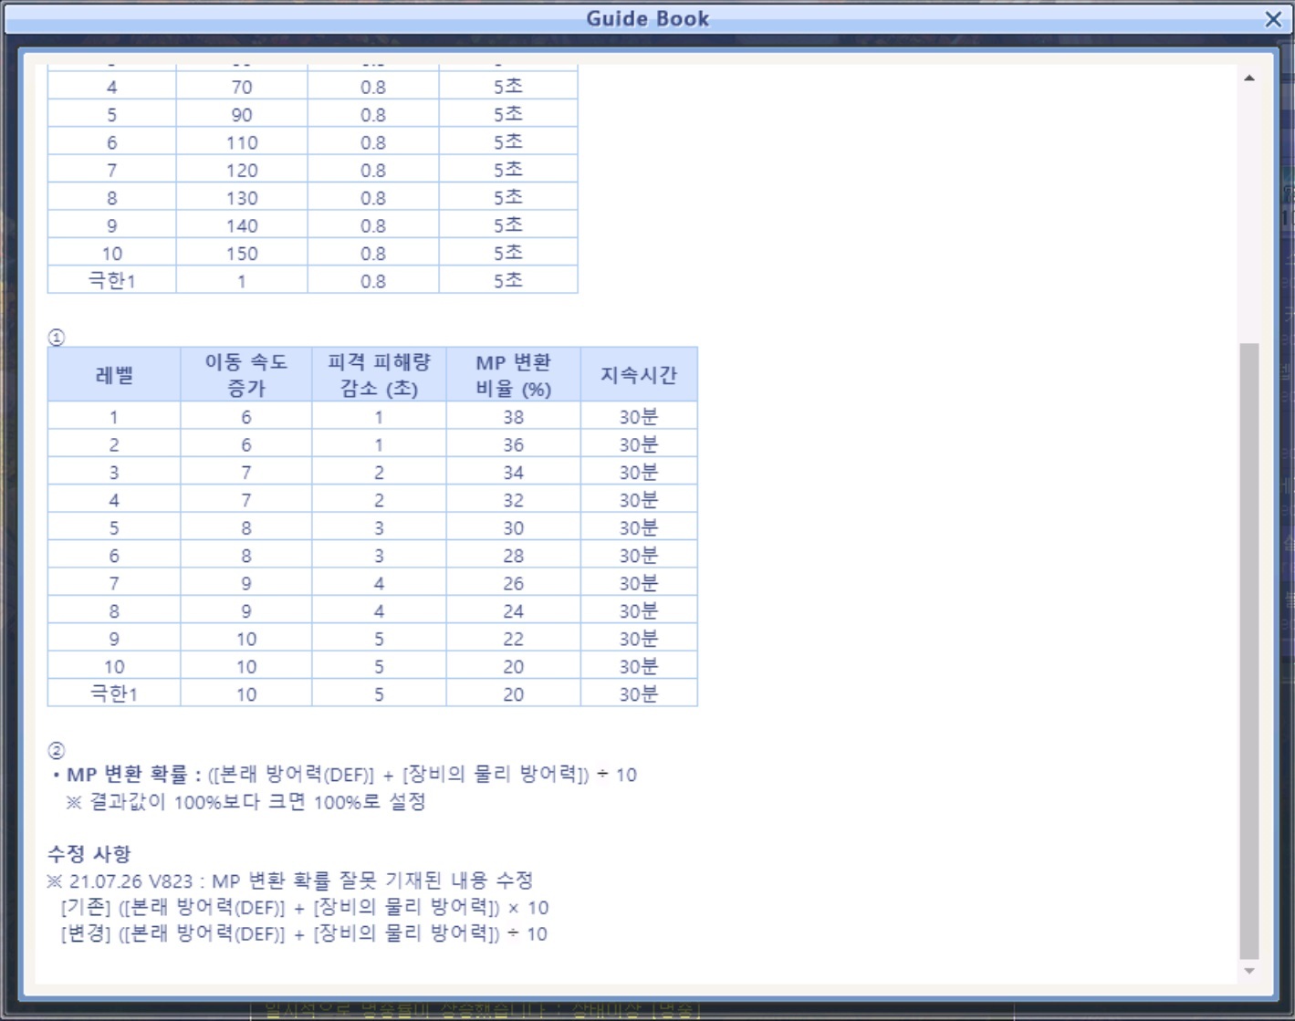Select the "MP 변환 비율 (%)" column header
1295x1021 pixels.
click(x=514, y=375)
